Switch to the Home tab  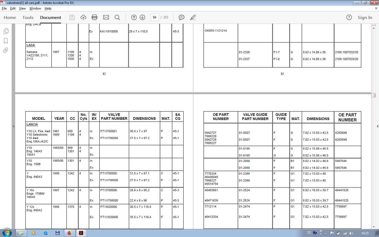coord(10,17)
